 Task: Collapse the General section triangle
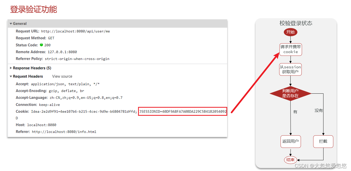pos(11,24)
